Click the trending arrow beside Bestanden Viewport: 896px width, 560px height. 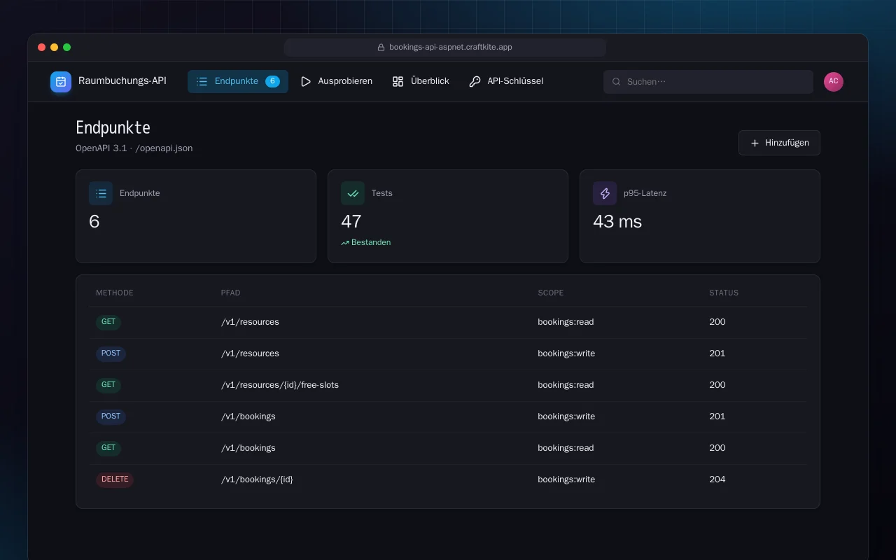point(345,243)
